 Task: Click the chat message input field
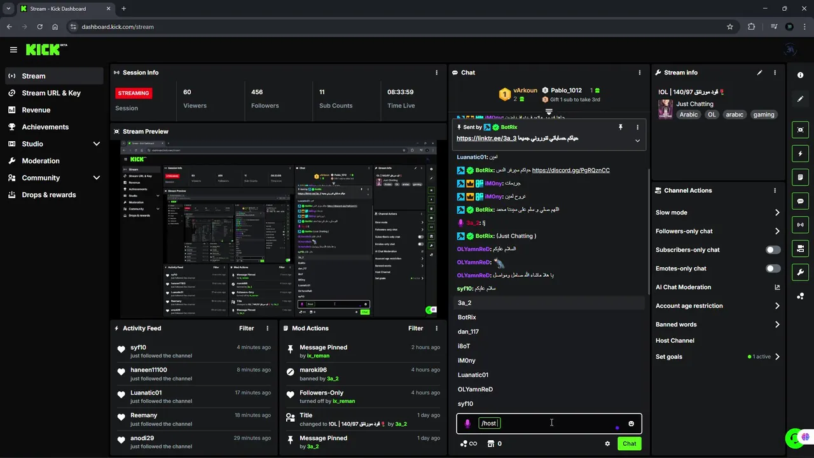549,424
